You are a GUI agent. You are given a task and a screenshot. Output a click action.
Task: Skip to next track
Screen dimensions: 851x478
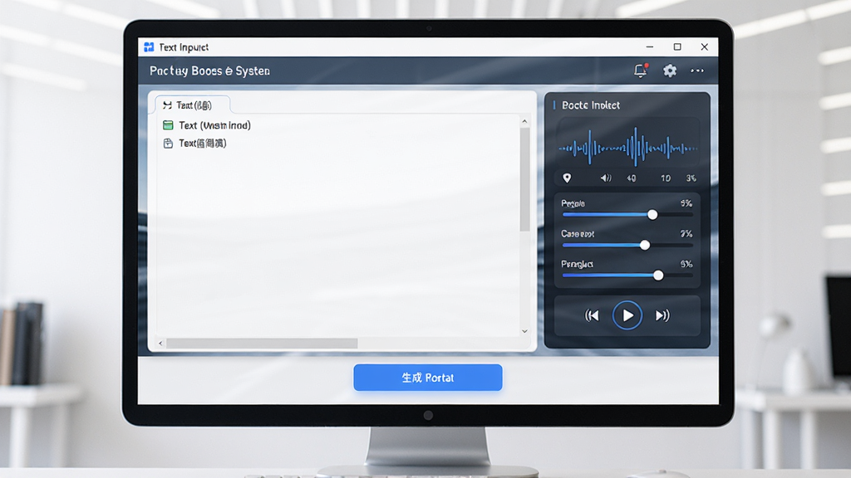point(662,315)
